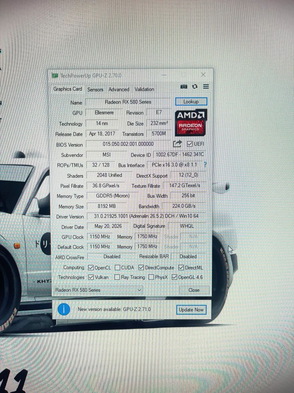Image resolution: width=294 pixels, height=393 pixels.
Task: Click the BIOS Version field 015.050.002.001.000000
Action: click(x=128, y=144)
